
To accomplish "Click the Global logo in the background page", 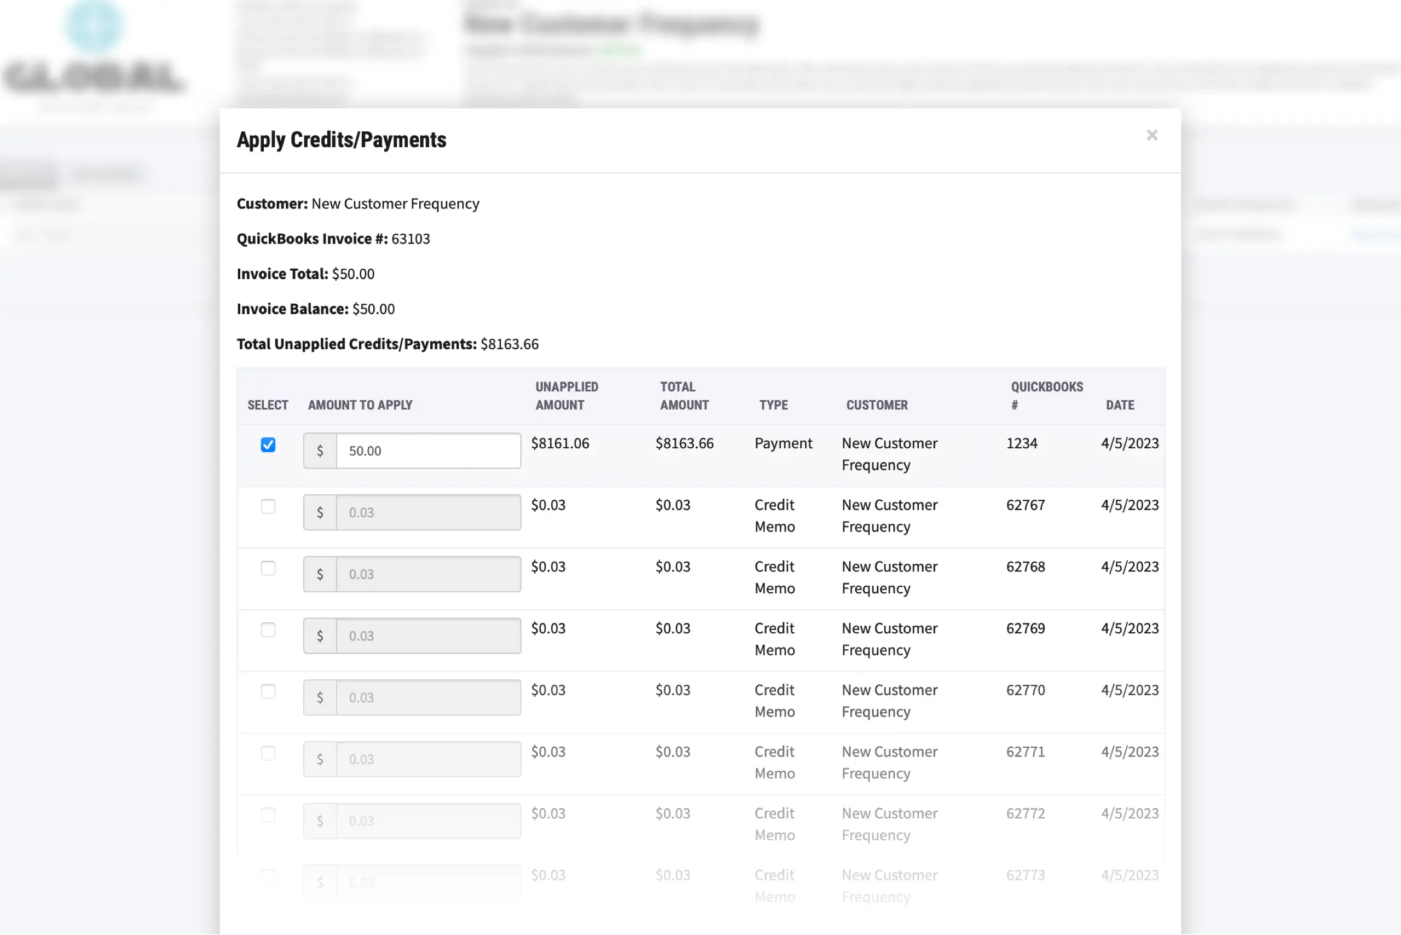I will (x=94, y=56).
